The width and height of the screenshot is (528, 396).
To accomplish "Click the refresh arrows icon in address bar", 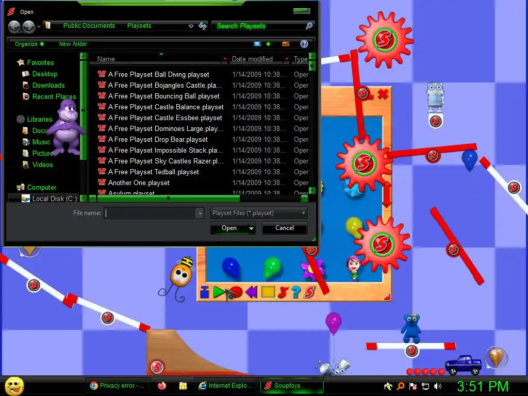I will pos(202,26).
